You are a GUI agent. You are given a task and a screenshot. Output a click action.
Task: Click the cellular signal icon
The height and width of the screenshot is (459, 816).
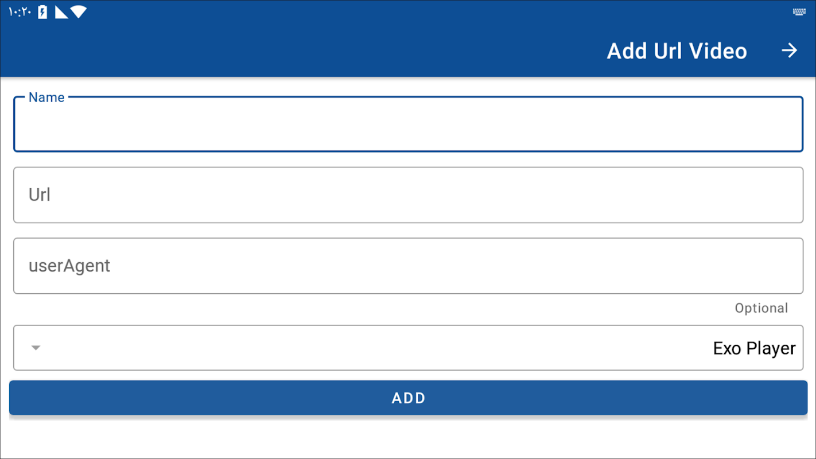click(x=61, y=12)
